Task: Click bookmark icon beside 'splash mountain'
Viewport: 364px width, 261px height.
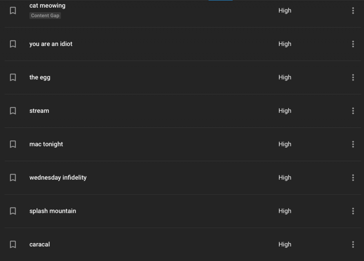Action: pos(13,211)
